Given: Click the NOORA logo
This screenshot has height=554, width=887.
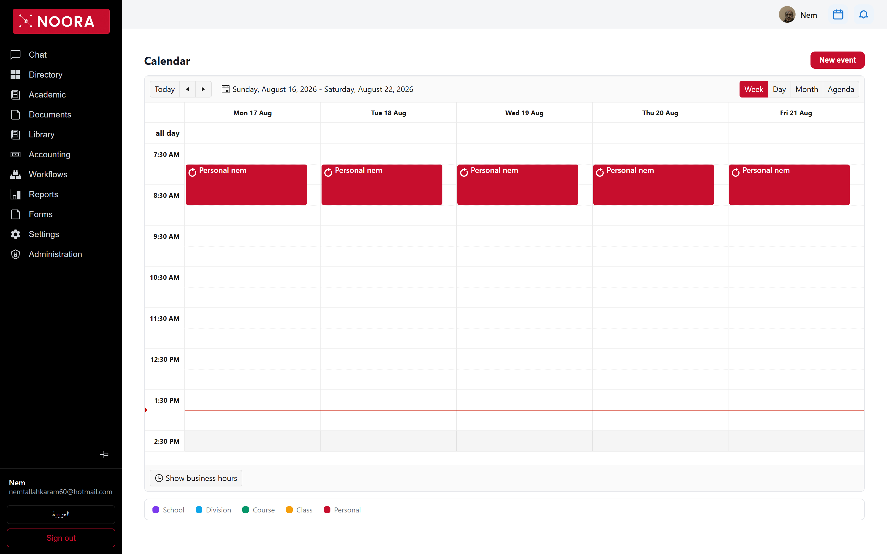Looking at the screenshot, I should [x=61, y=21].
